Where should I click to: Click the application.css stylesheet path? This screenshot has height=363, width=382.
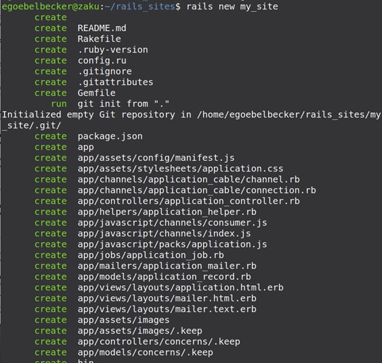click(x=180, y=169)
